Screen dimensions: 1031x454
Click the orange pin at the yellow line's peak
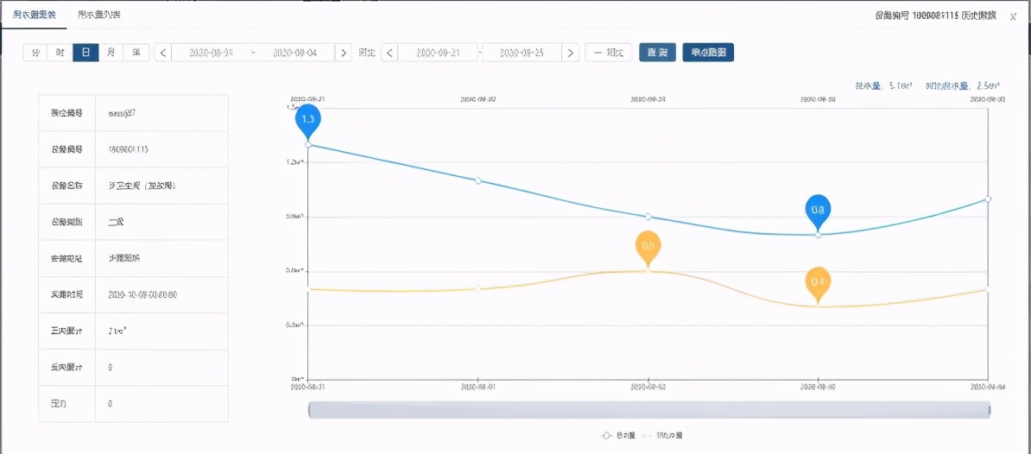pos(648,246)
